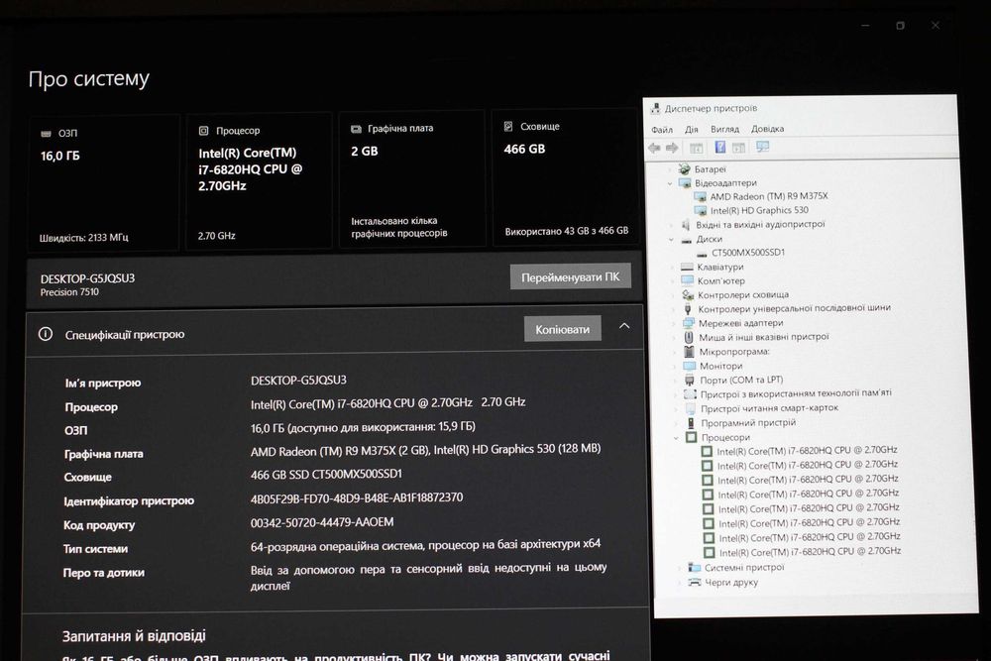The height and width of the screenshot is (661, 991).
Task: Click the Системні пристрої icon
Action: [x=695, y=568]
